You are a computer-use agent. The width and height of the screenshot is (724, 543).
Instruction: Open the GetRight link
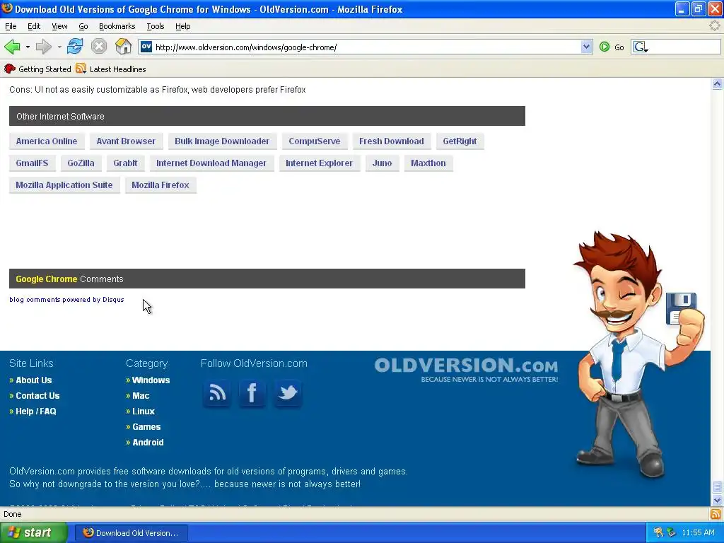coord(460,141)
